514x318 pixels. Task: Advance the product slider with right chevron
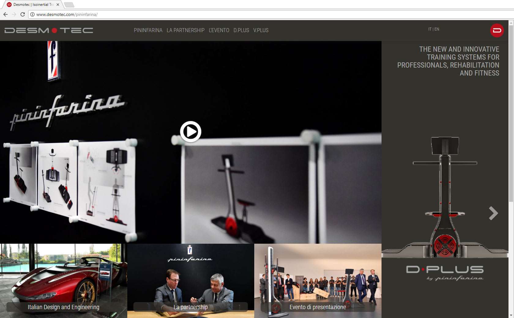click(493, 213)
